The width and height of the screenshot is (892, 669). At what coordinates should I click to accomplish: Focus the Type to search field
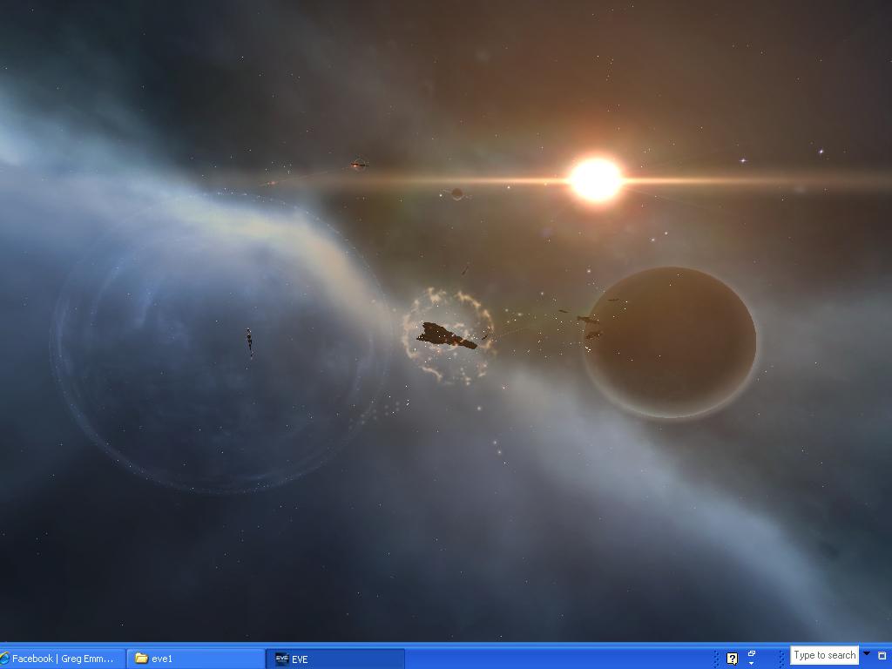[824, 655]
